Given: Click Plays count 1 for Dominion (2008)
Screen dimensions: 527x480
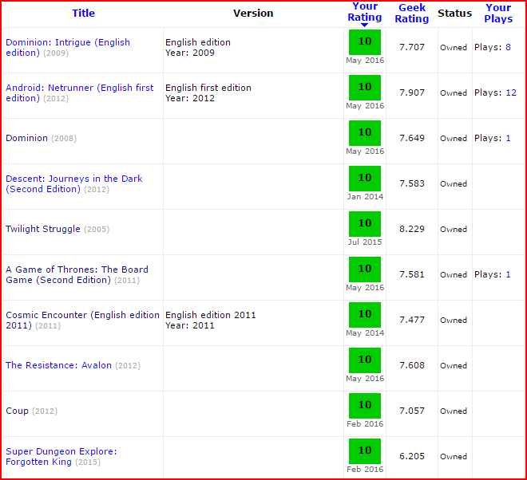Looking at the screenshot, I should click(x=508, y=138).
